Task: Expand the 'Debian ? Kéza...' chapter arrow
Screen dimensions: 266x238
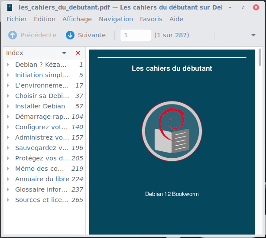Action: click(x=8, y=65)
